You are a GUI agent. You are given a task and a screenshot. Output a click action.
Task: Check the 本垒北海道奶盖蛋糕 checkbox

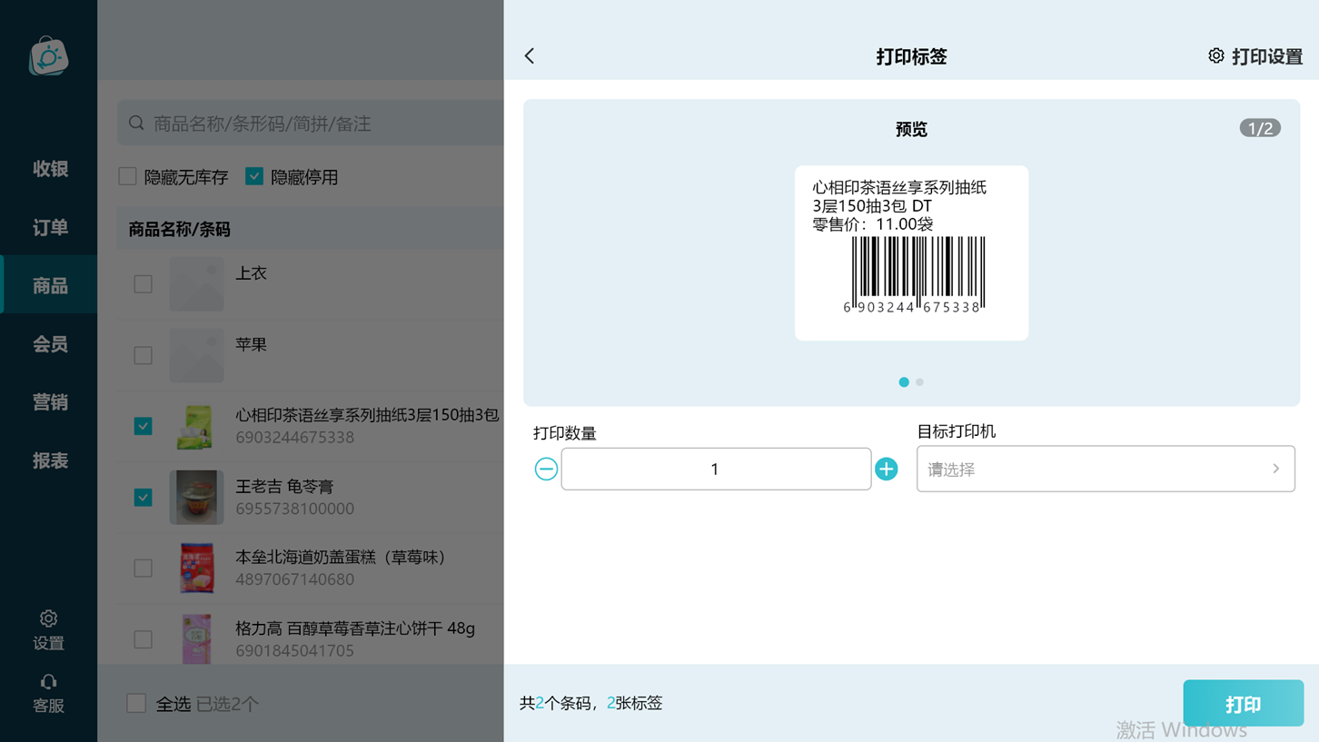click(x=143, y=568)
